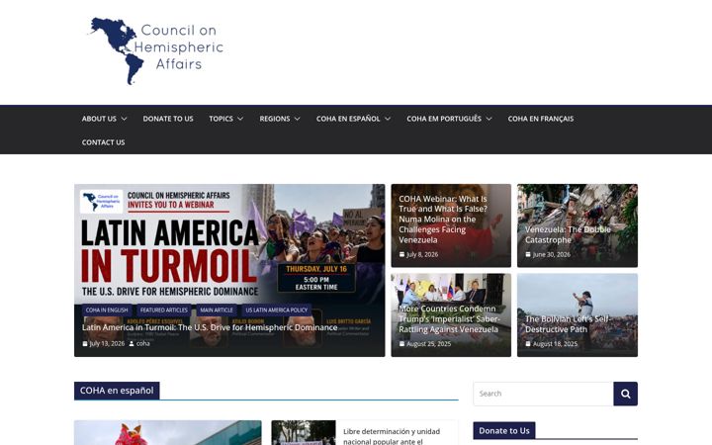Open COHA en Español menu item
The height and width of the screenshot is (445, 712).
click(x=348, y=119)
